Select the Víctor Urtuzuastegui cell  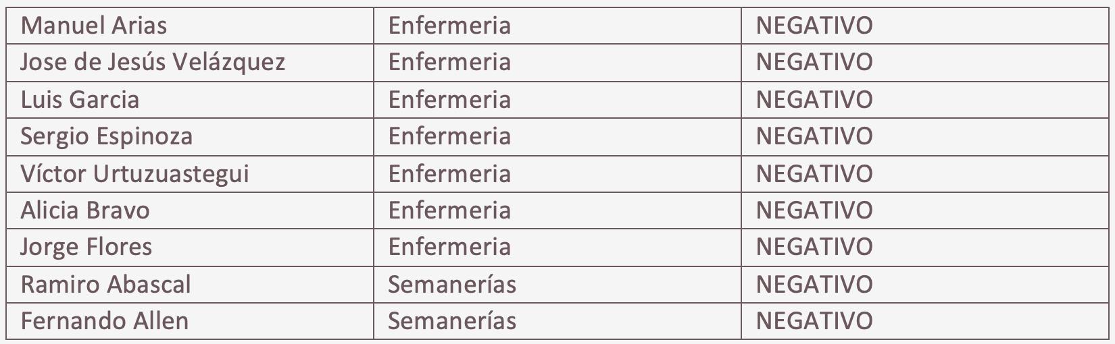tap(134, 174)
